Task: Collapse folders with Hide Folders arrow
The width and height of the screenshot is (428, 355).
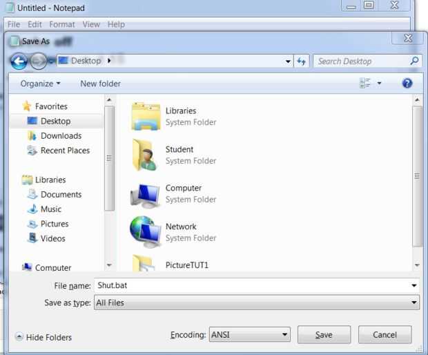Action: pyautogui.click(x=19, y=336)
